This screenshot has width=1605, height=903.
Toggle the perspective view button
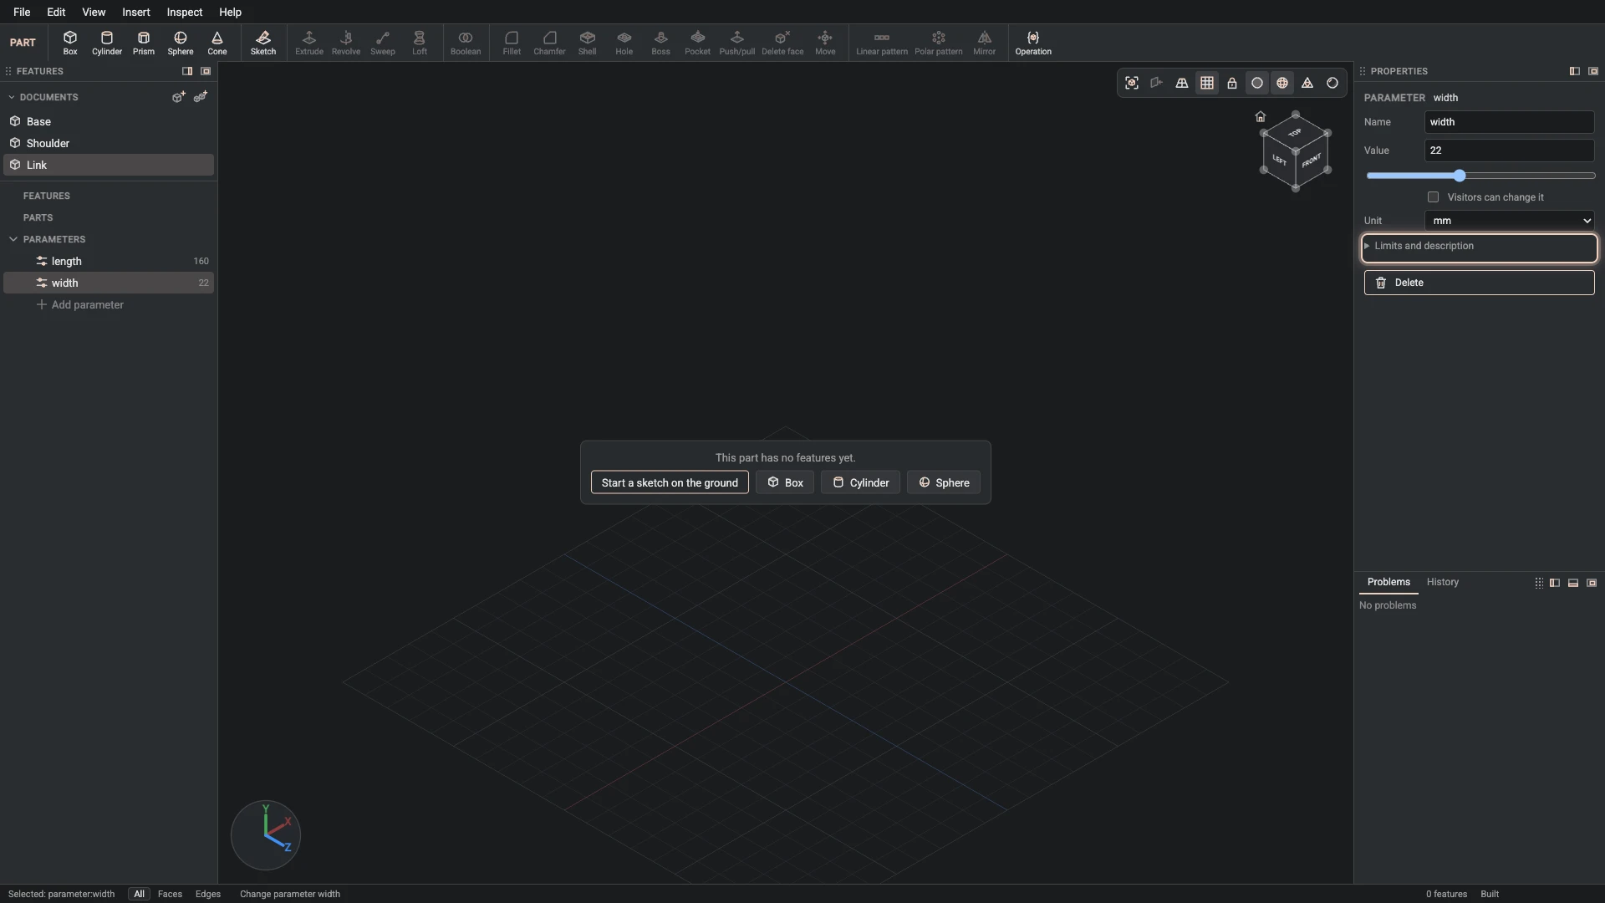[x=1182, y=83]
